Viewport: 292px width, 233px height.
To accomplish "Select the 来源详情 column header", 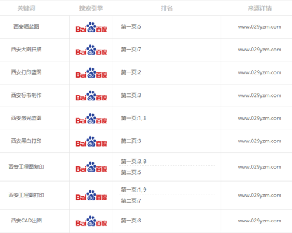I will click(260, 8).
